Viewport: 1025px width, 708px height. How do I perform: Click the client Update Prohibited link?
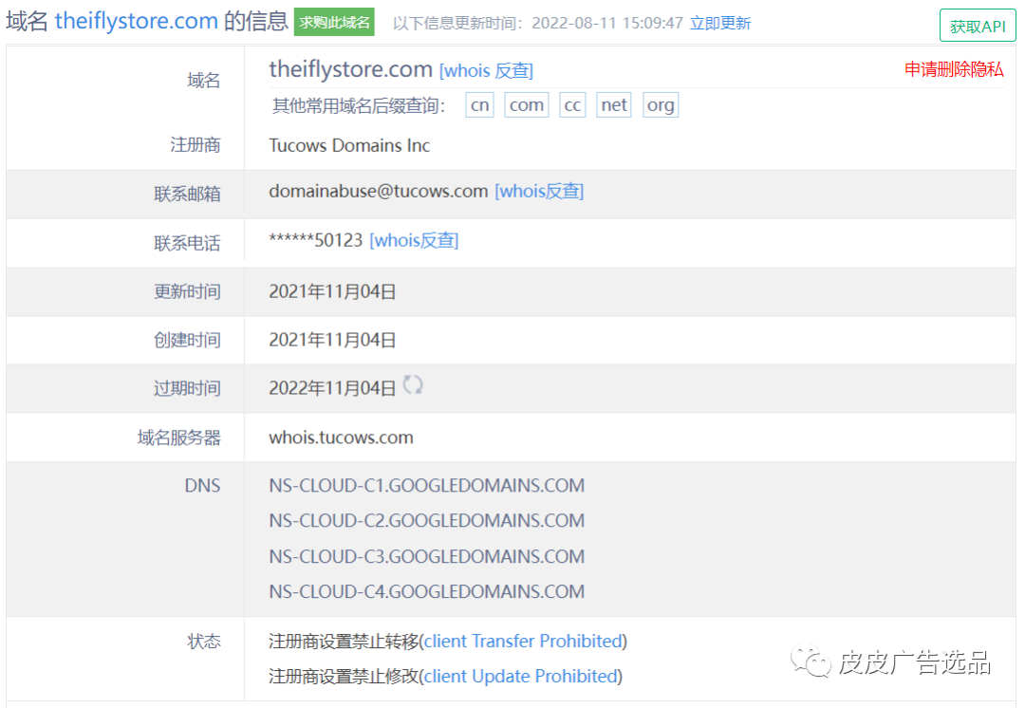pos(521,677)
